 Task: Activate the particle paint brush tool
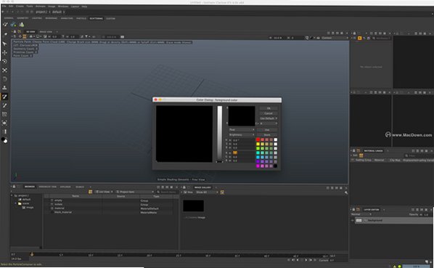click(4, 97)
